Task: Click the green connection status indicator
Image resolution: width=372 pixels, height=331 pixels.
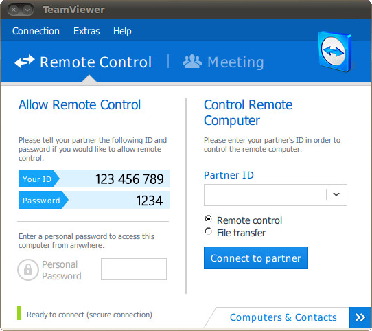Action: [x=19, y=313]
